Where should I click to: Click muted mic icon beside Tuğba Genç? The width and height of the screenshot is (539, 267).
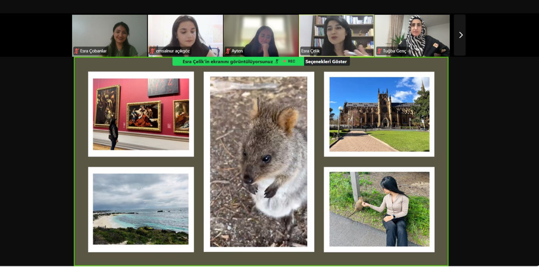[379, 51]
